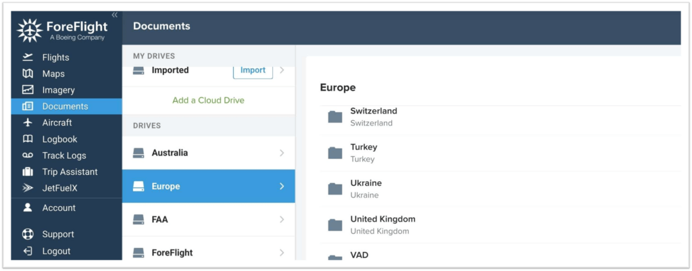
Task: Expand the Imported drive chevron
Action: 282,70
